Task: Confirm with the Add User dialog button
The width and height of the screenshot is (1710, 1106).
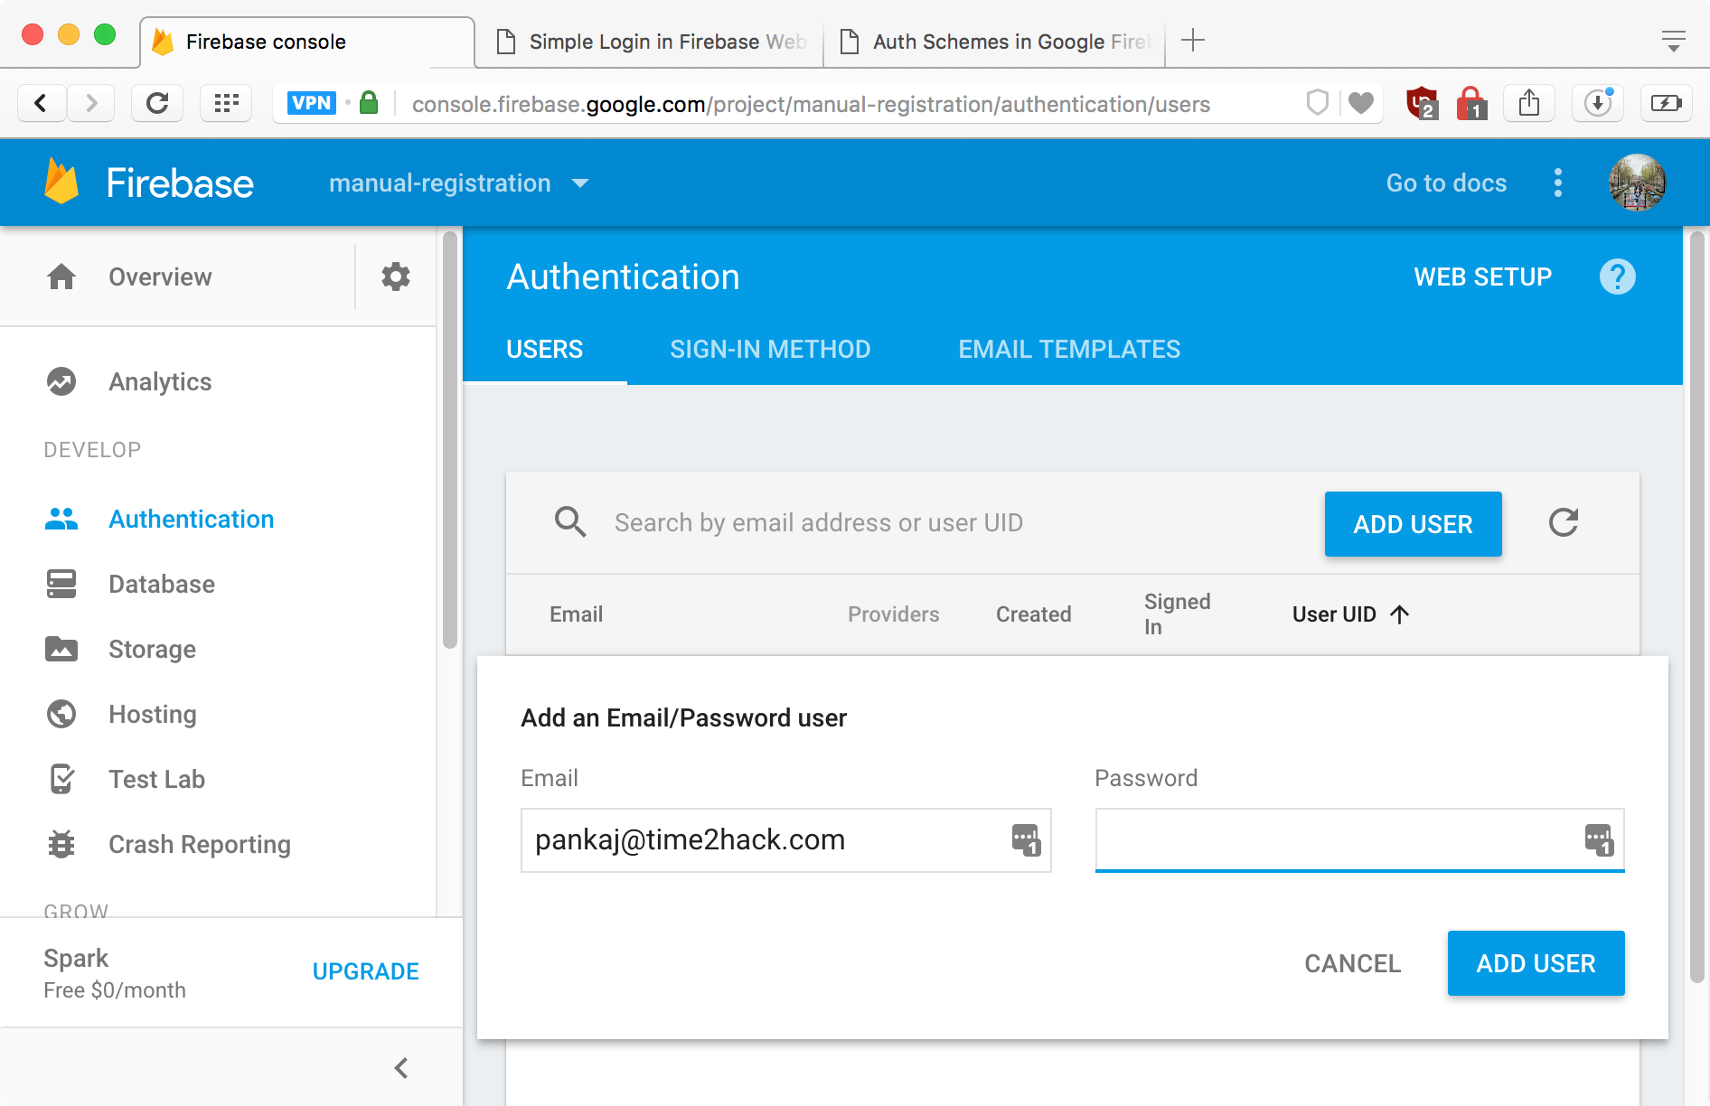Action: (1536, 963)
